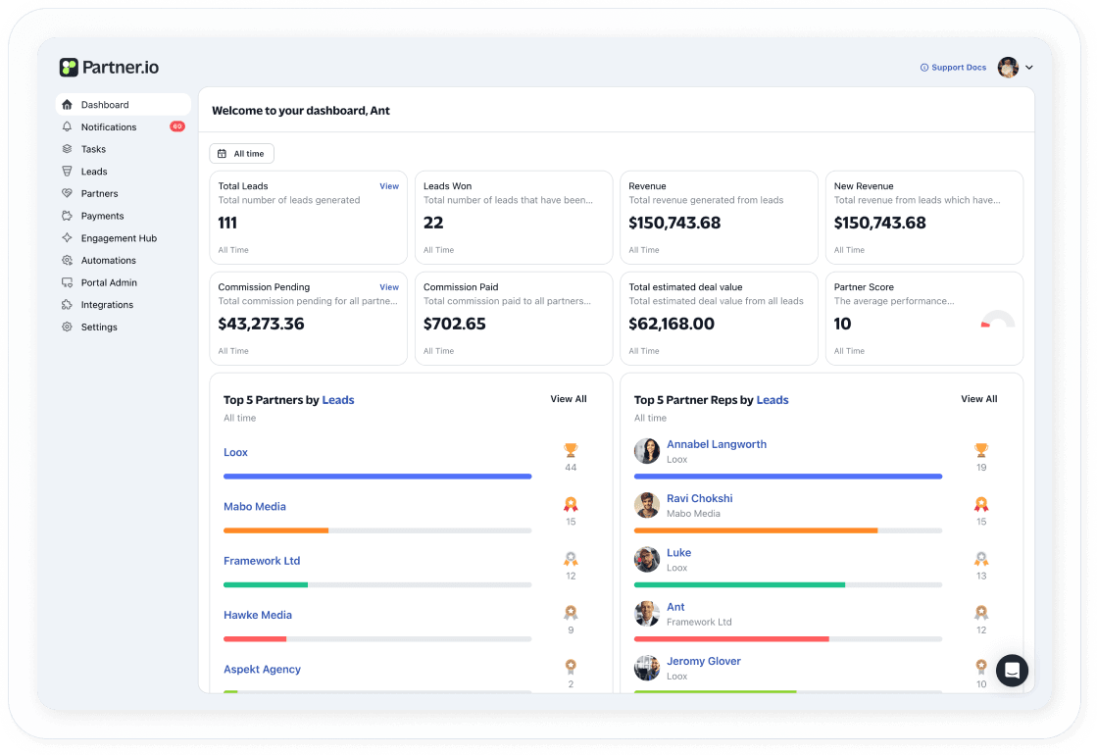The width and height of the screenshot is (1097, 755).
Task: Open Ravi Chokshi's rep profile link
Action: point(700,498)
